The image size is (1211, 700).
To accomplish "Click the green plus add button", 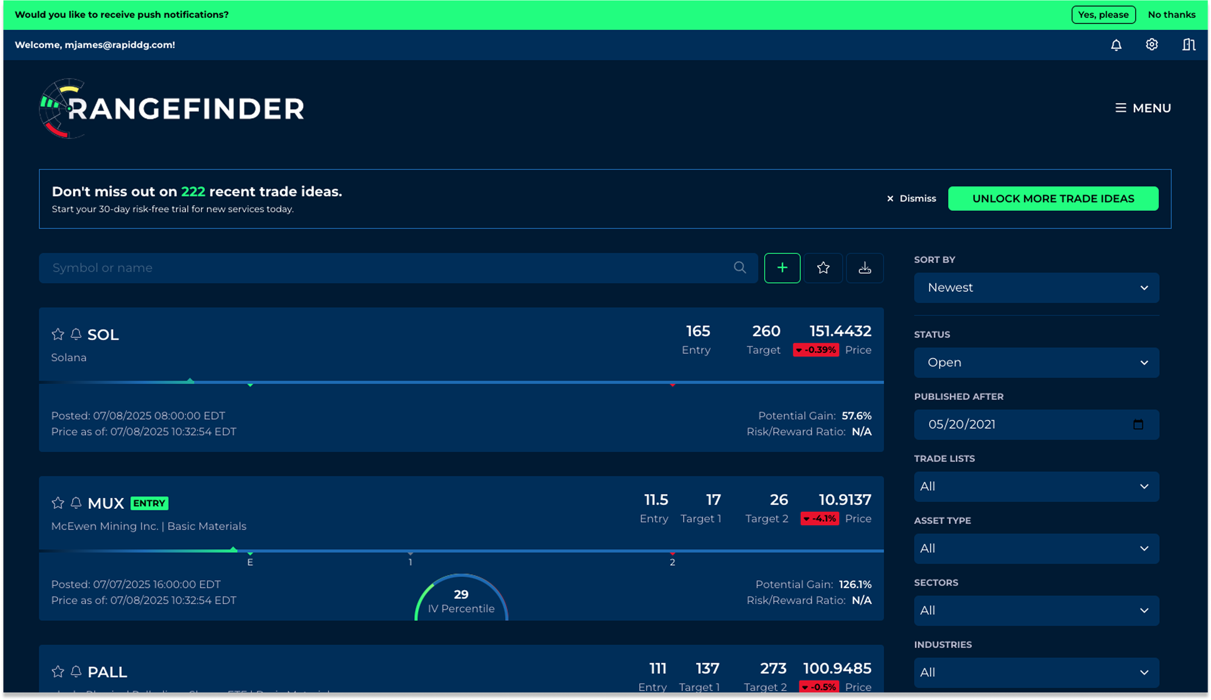I will click(782, 268).
